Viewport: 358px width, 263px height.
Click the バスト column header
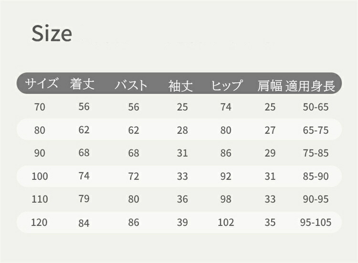(x=131, y=85)
